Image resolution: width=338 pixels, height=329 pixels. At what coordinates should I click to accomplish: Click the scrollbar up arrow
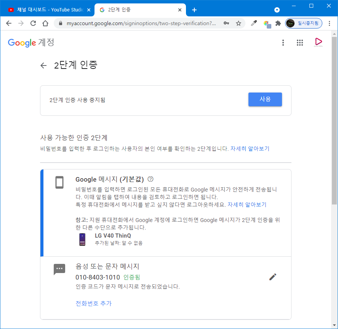334,34
